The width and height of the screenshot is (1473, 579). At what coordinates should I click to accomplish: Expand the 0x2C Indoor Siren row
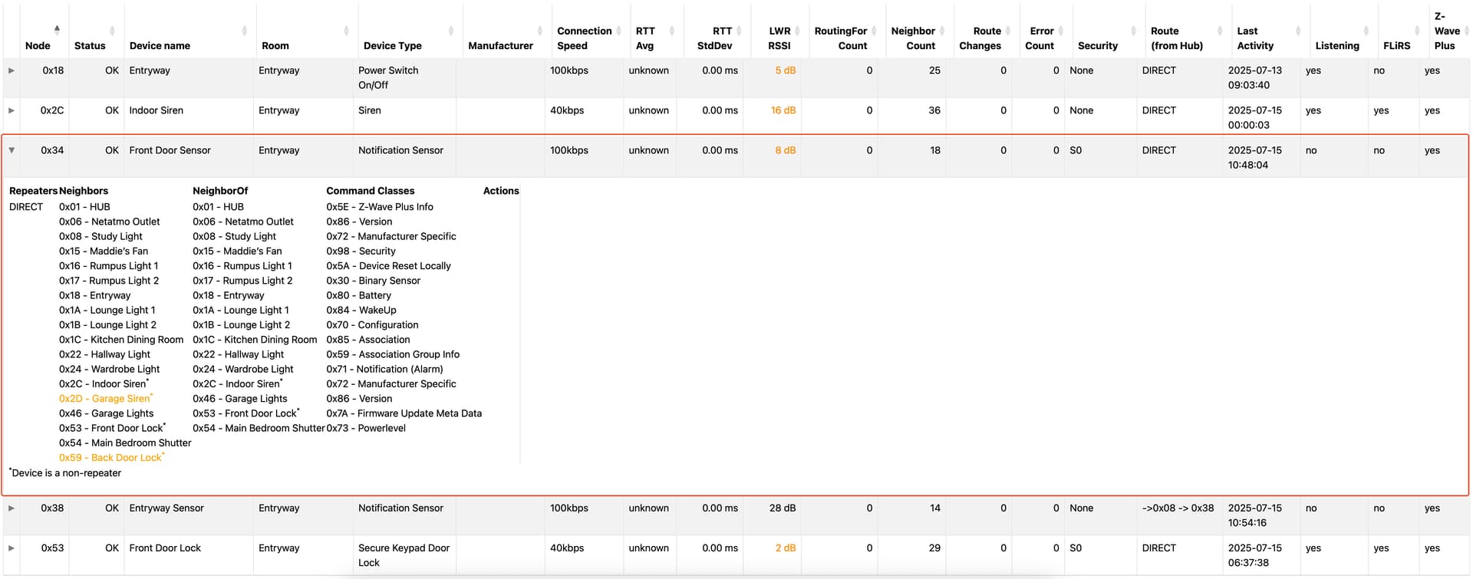coord(12,110)
